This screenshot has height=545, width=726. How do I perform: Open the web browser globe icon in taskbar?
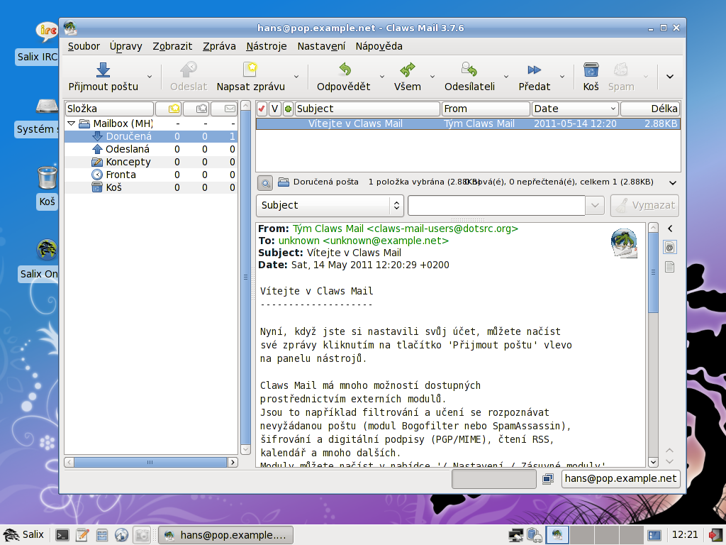(122, 535)
